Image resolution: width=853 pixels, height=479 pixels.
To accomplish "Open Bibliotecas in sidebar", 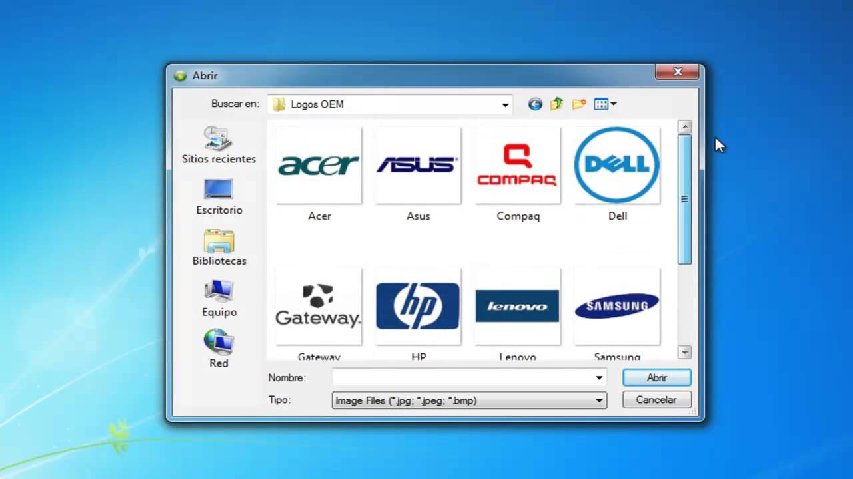I will [x=219, y=247].
